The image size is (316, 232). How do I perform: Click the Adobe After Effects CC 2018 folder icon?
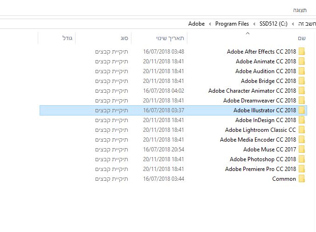pyautogui.click(x=302, y=52)
